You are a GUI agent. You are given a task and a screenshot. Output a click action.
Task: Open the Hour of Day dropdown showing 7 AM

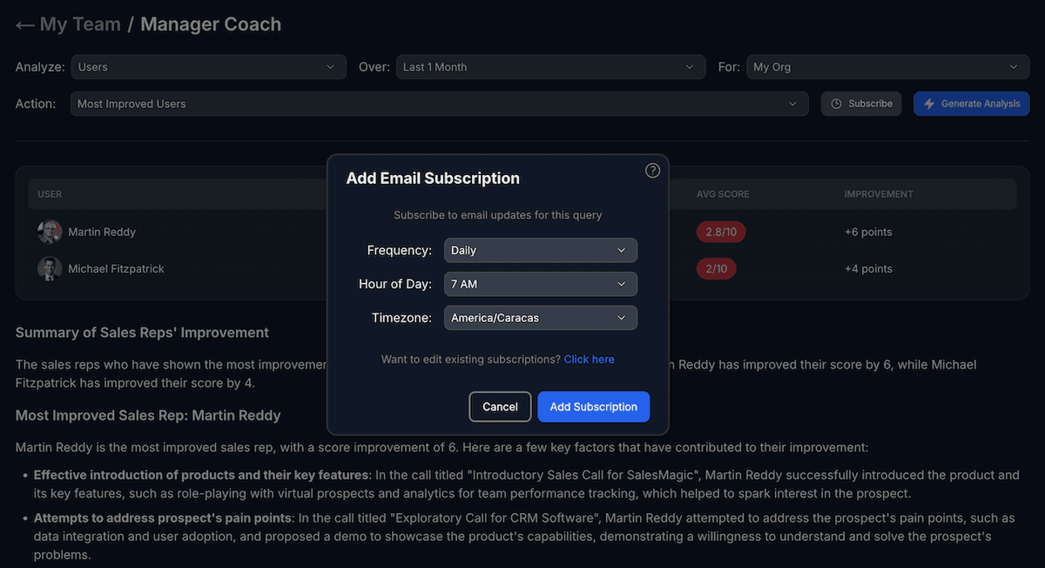[x=540, y=284]
